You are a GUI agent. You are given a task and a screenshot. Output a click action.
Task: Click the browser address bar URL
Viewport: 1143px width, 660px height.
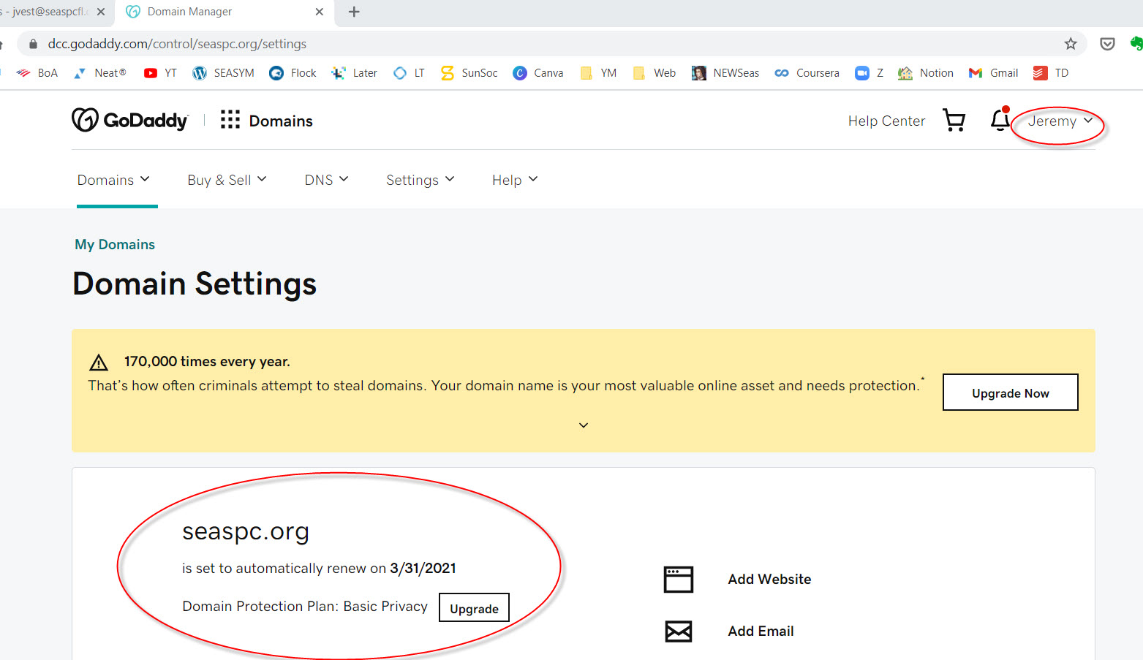177,44
